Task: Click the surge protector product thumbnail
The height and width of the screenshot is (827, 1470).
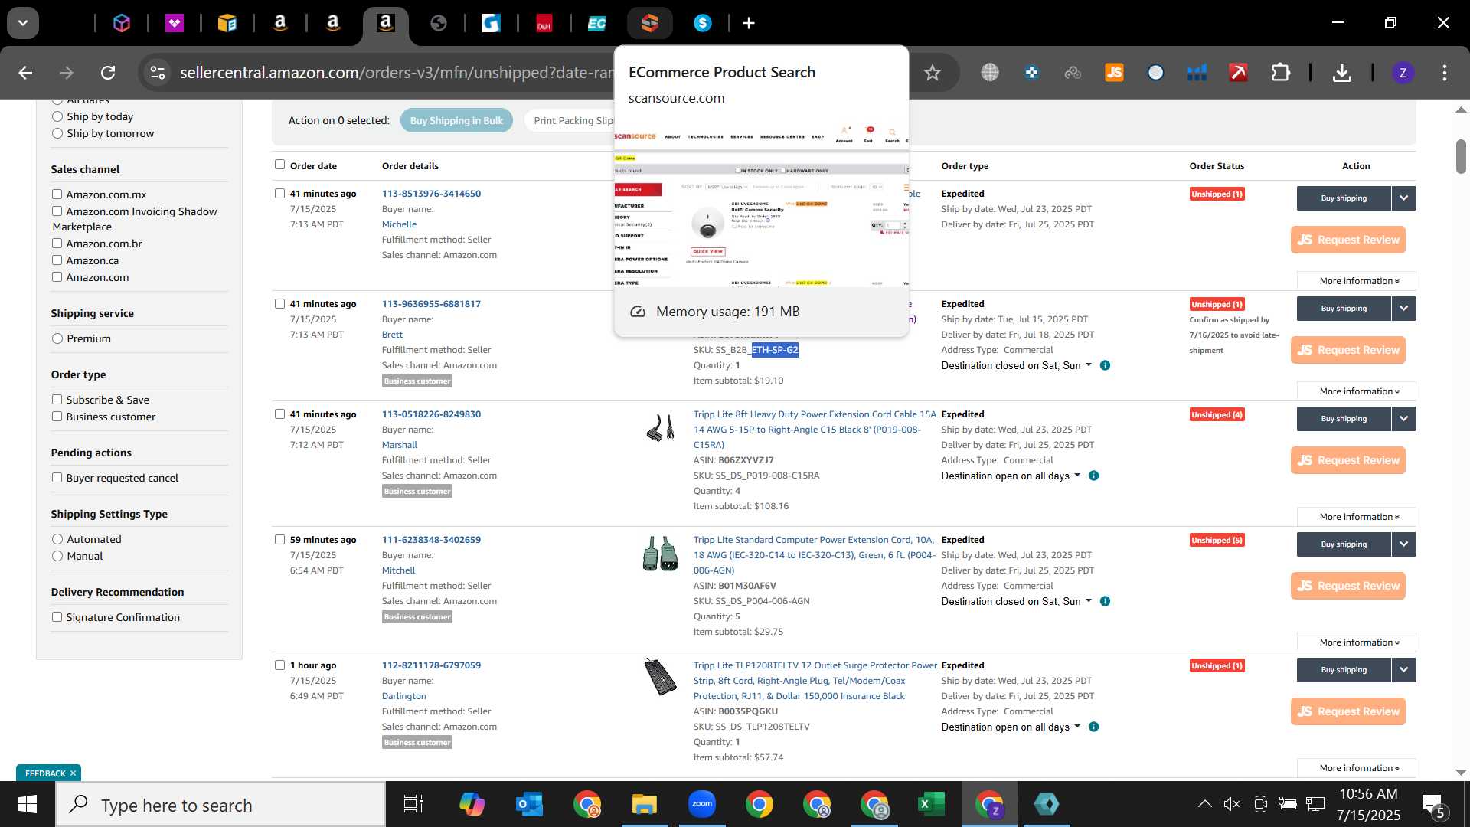Action: [660, 677]
